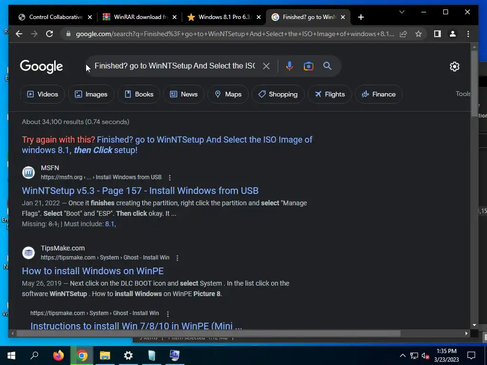Screen dimensions: 487x365
Task: Search by image with camera icon
Action: [308, 66]
